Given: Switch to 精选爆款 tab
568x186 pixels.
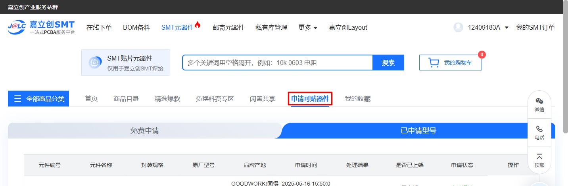Looking at the screenshot, I should pyautogui.click(x=167, y=99).
